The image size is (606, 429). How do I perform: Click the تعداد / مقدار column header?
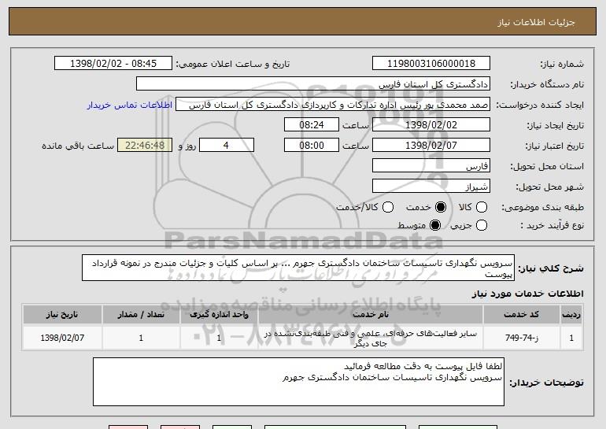point(141,314)
